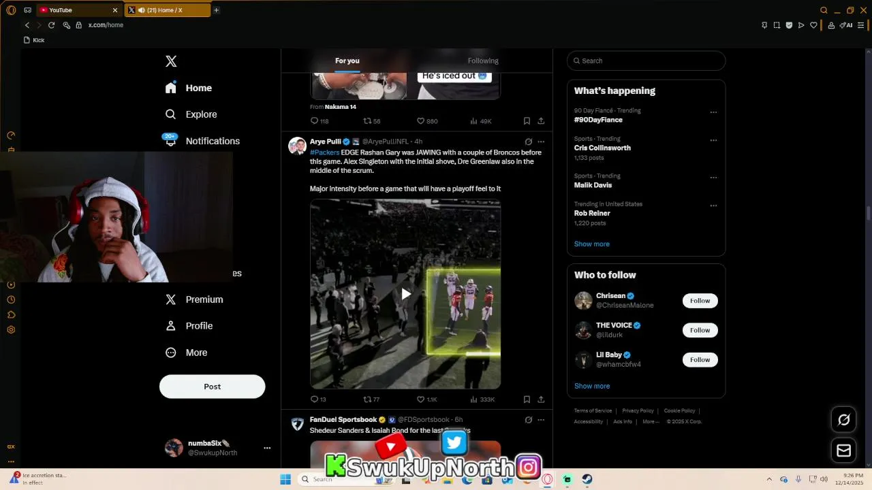Reload the current page
The width and height of the screenshot is (872, 490).
tap(51, 25)
